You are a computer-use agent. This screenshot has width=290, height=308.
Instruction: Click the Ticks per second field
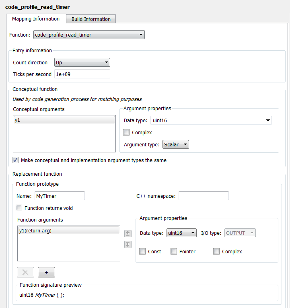tap(82, 74)
